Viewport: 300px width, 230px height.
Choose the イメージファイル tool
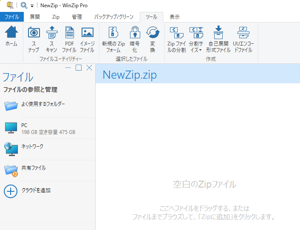pos(87,39)
